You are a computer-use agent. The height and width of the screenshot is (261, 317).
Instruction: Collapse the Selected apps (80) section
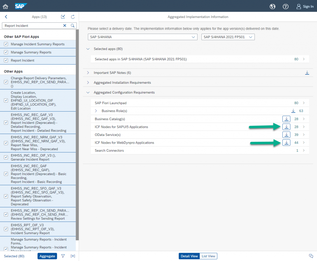pyautogui.click(x=88, y=49)
